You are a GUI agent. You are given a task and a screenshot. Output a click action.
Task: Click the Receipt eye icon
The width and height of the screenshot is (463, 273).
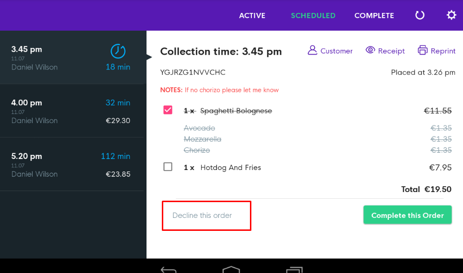370,50
